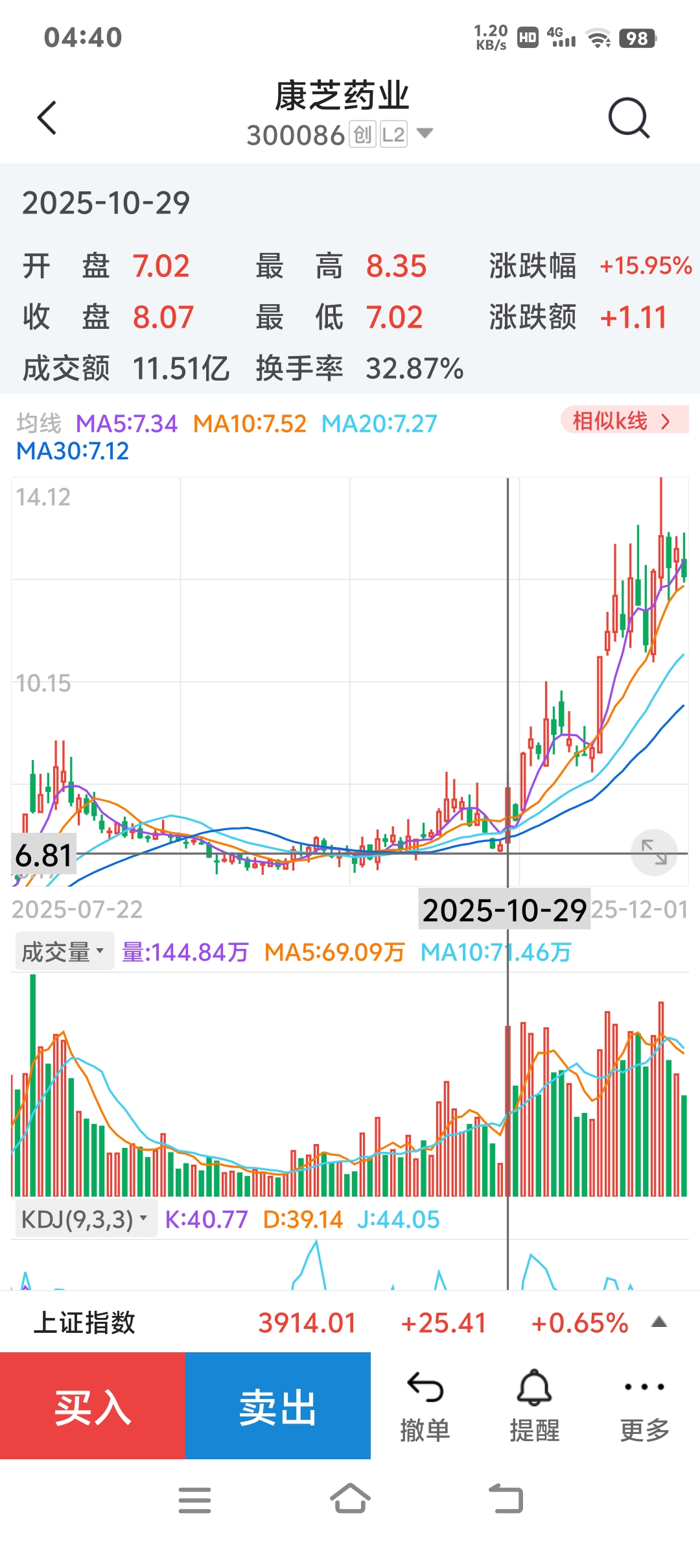Tap MA30:7.12 value text
Screen dimensions: 700x1541
(x=73, y=451)
